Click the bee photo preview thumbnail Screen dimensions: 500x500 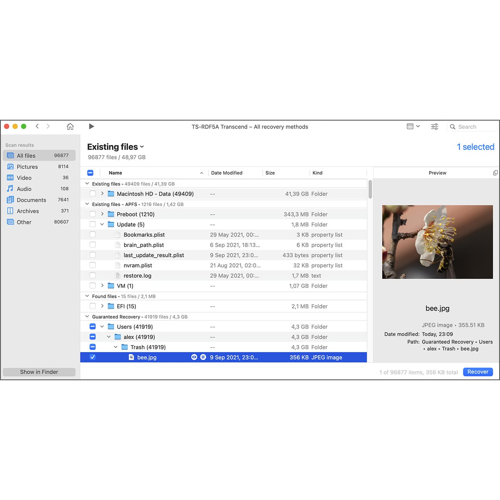[x=437, y=242]
